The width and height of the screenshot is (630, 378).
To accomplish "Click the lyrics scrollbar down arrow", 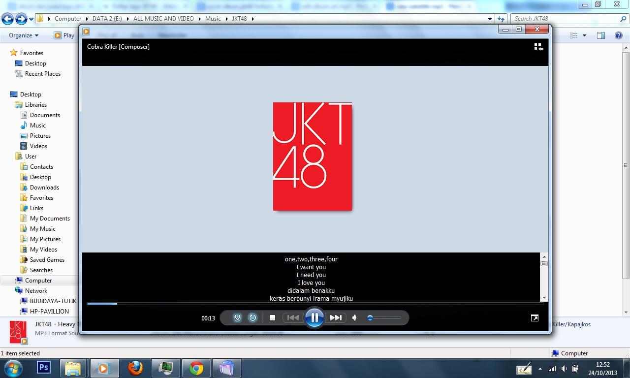I will pyautogui.click(x=544, y=297).
